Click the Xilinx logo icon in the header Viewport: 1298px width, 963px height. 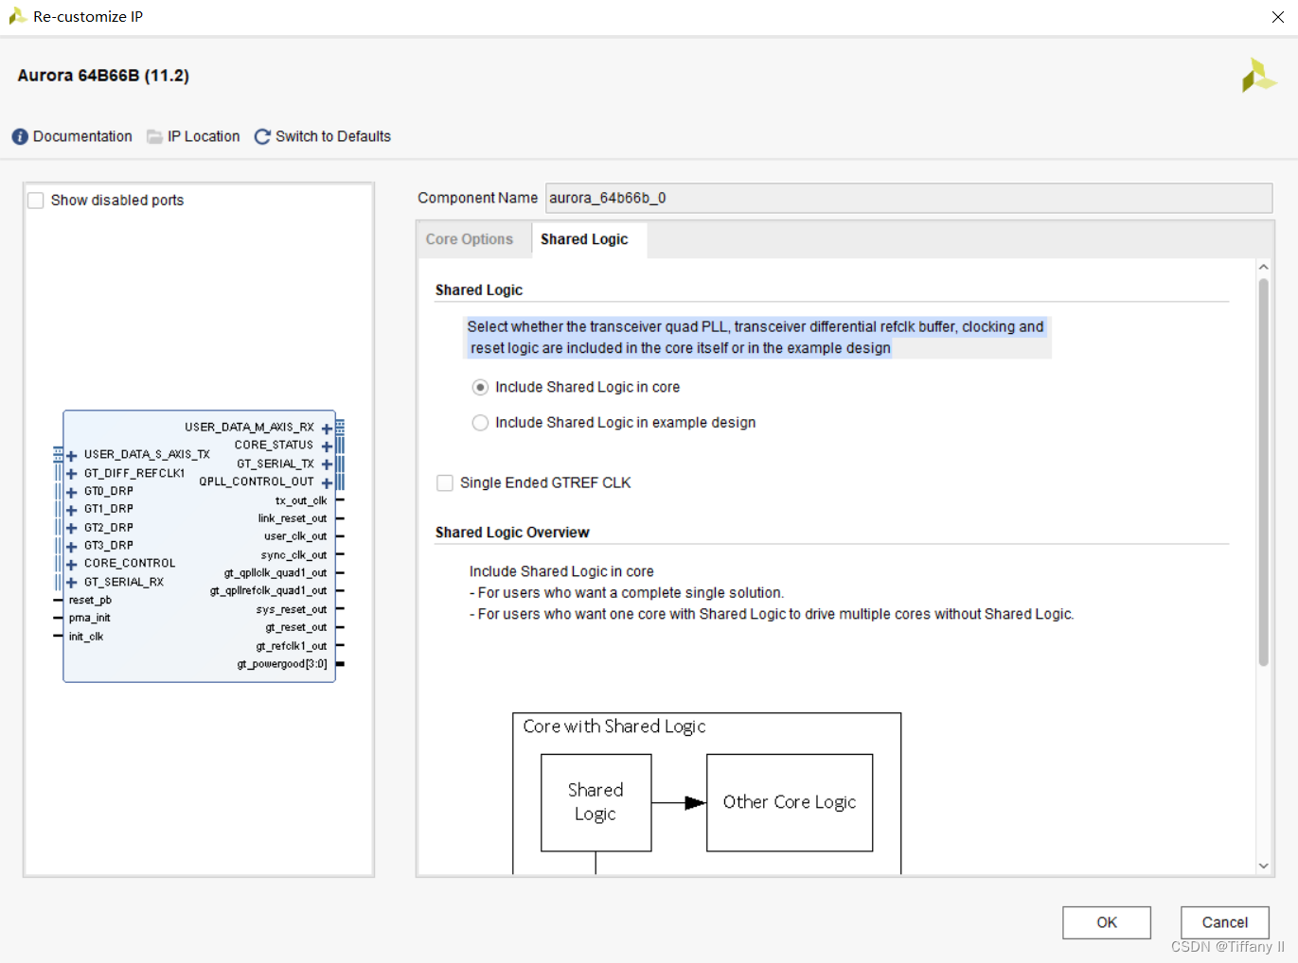(1259, 76)
